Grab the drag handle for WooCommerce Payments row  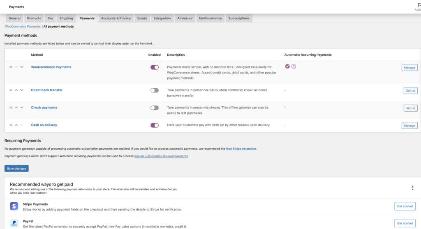pos(11,67)
